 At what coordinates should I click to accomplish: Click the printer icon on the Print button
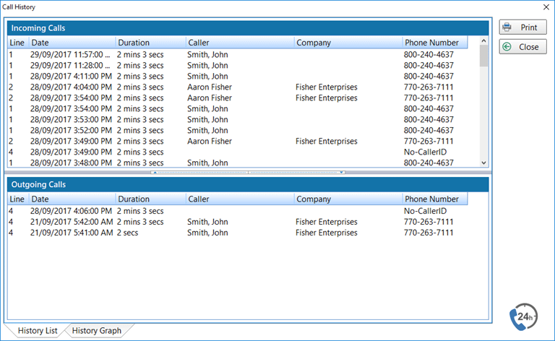[507, 27]
